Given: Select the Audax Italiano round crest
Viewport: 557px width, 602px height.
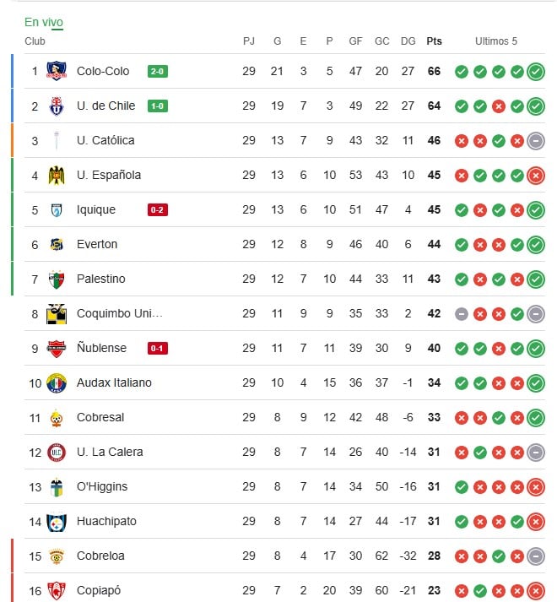Looking at the screenshot, I should [57, 383].
